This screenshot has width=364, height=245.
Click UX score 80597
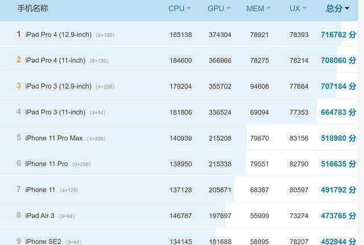(299, 190)
